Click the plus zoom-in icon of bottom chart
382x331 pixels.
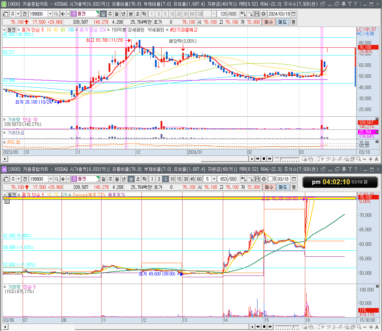(x=371, y=327)
